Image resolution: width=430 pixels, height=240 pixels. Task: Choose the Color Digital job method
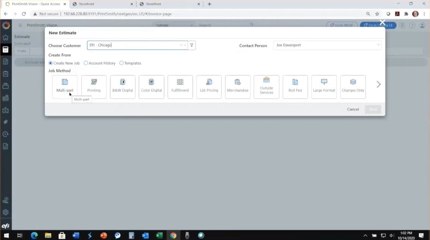(x=151, y=87)
